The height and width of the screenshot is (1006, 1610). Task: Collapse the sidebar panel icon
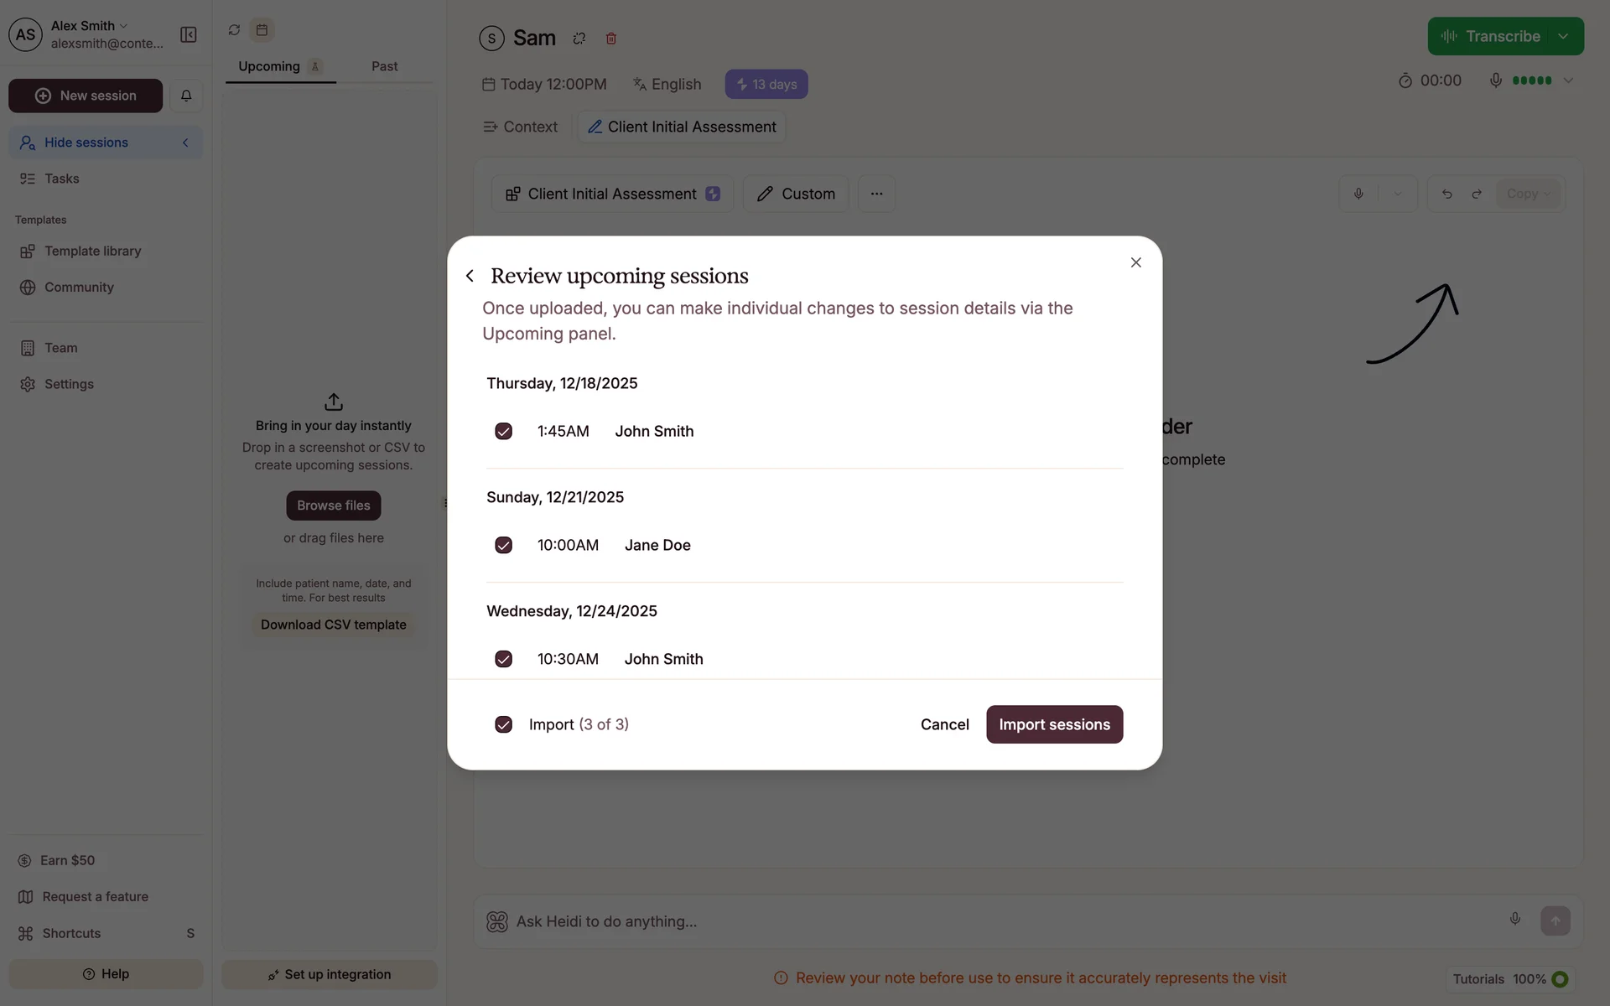click(189, 34)
